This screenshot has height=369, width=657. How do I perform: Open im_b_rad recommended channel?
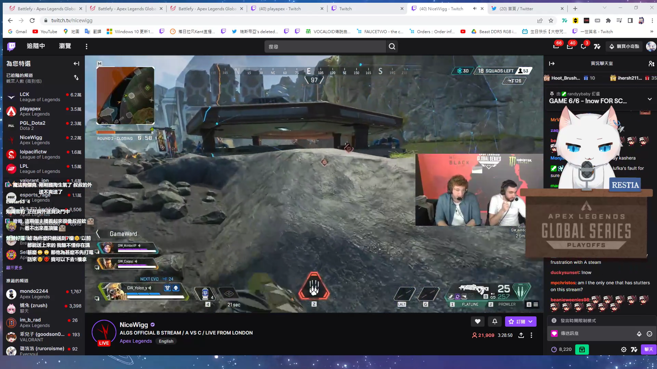pos(43,323)
